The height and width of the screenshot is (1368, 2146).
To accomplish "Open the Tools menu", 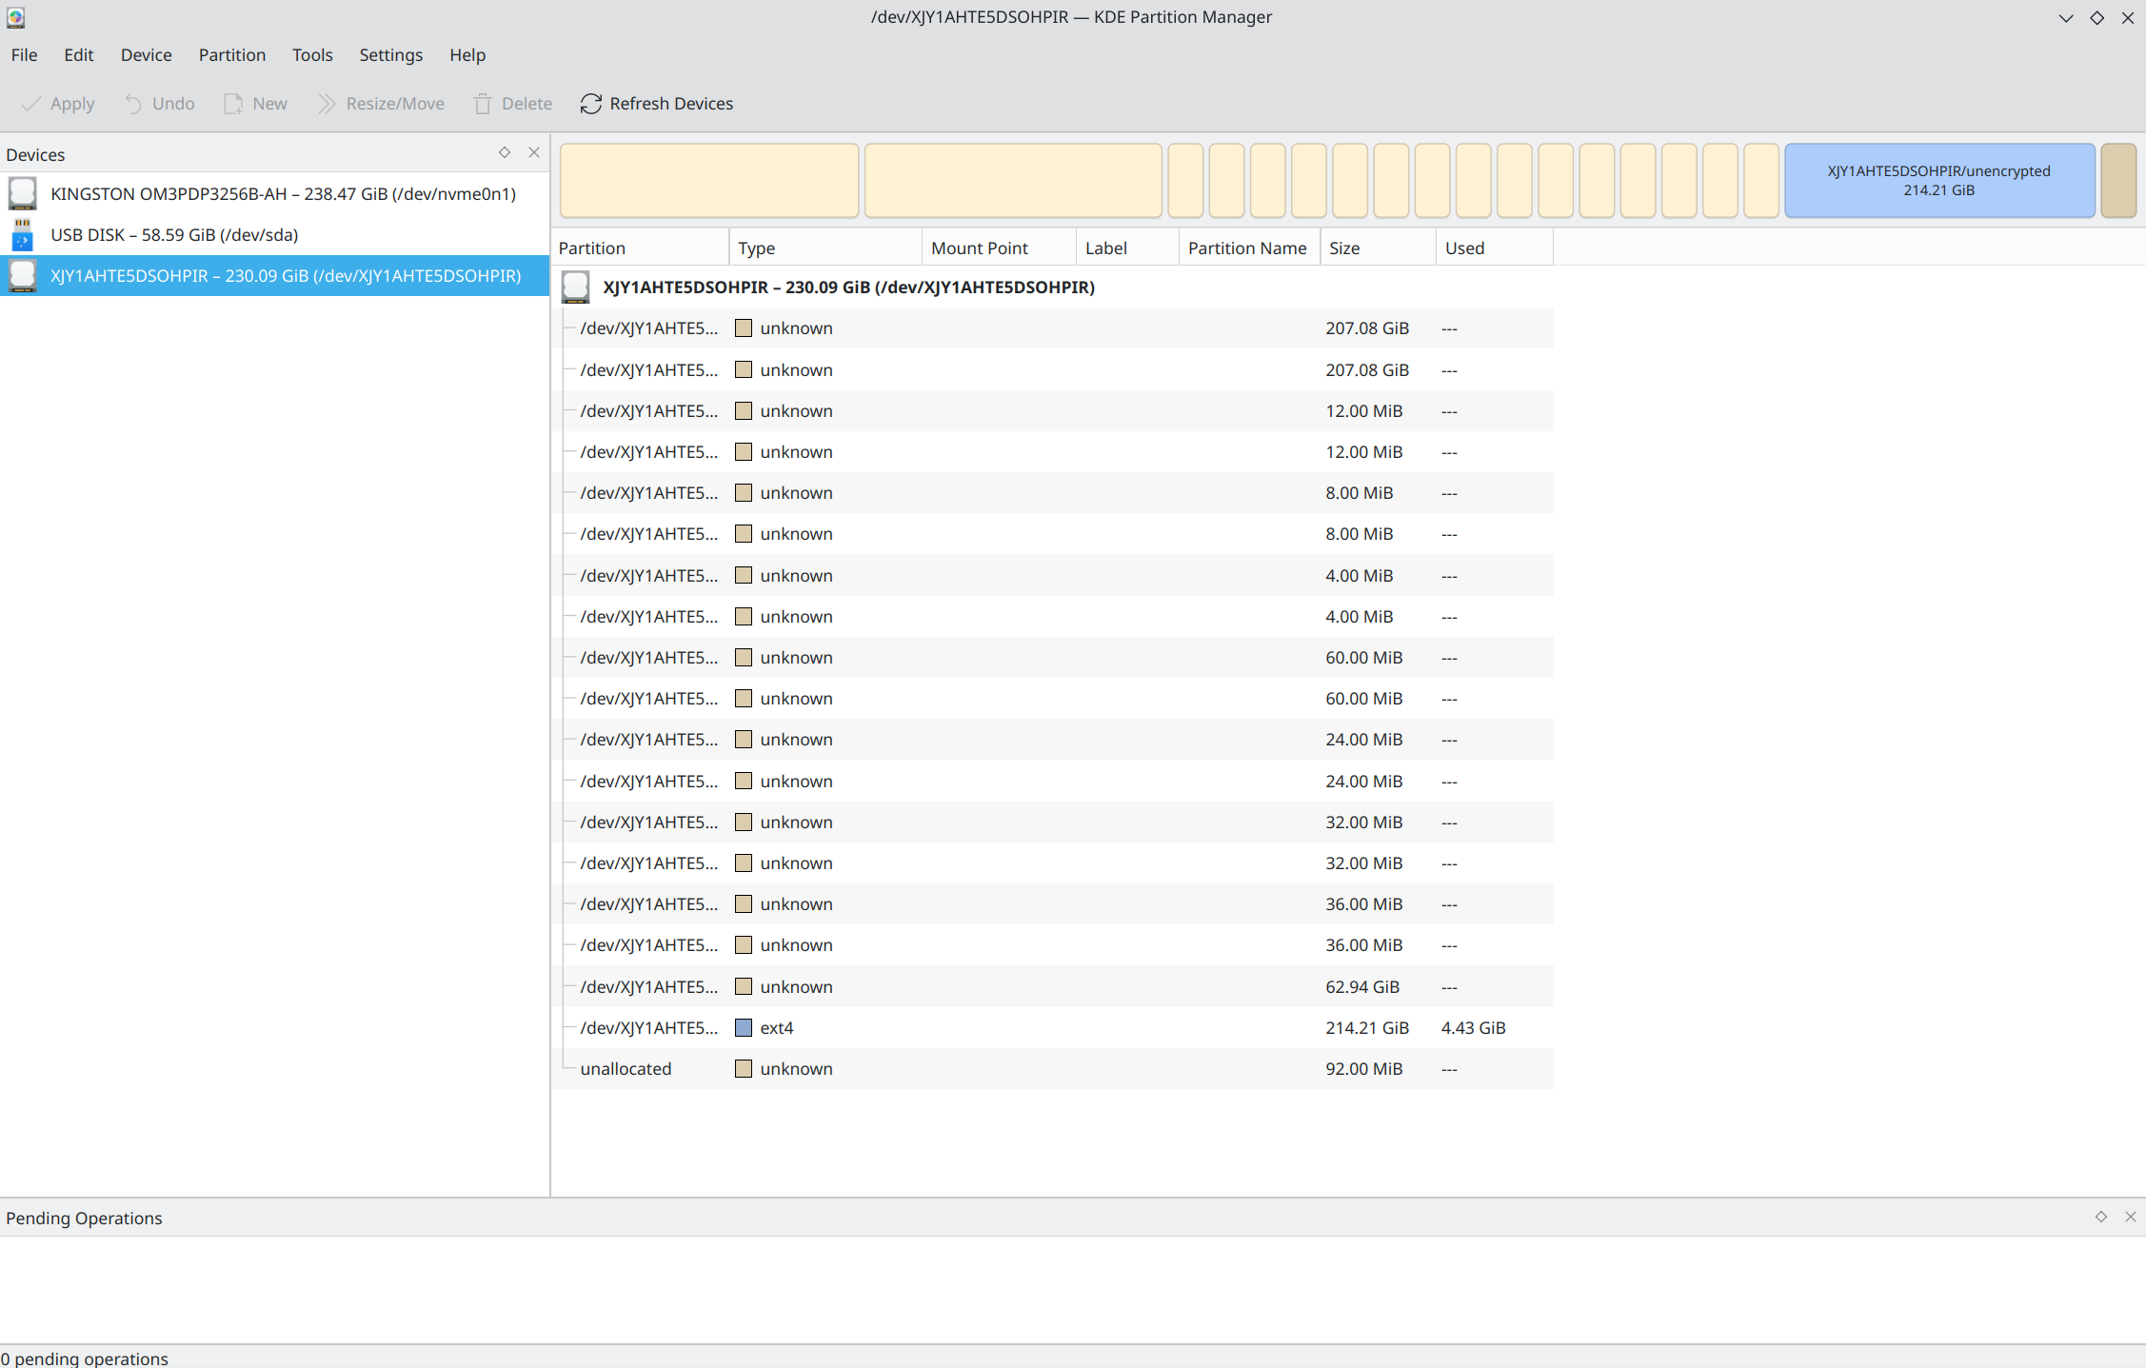I will click(x=311, y=55).
